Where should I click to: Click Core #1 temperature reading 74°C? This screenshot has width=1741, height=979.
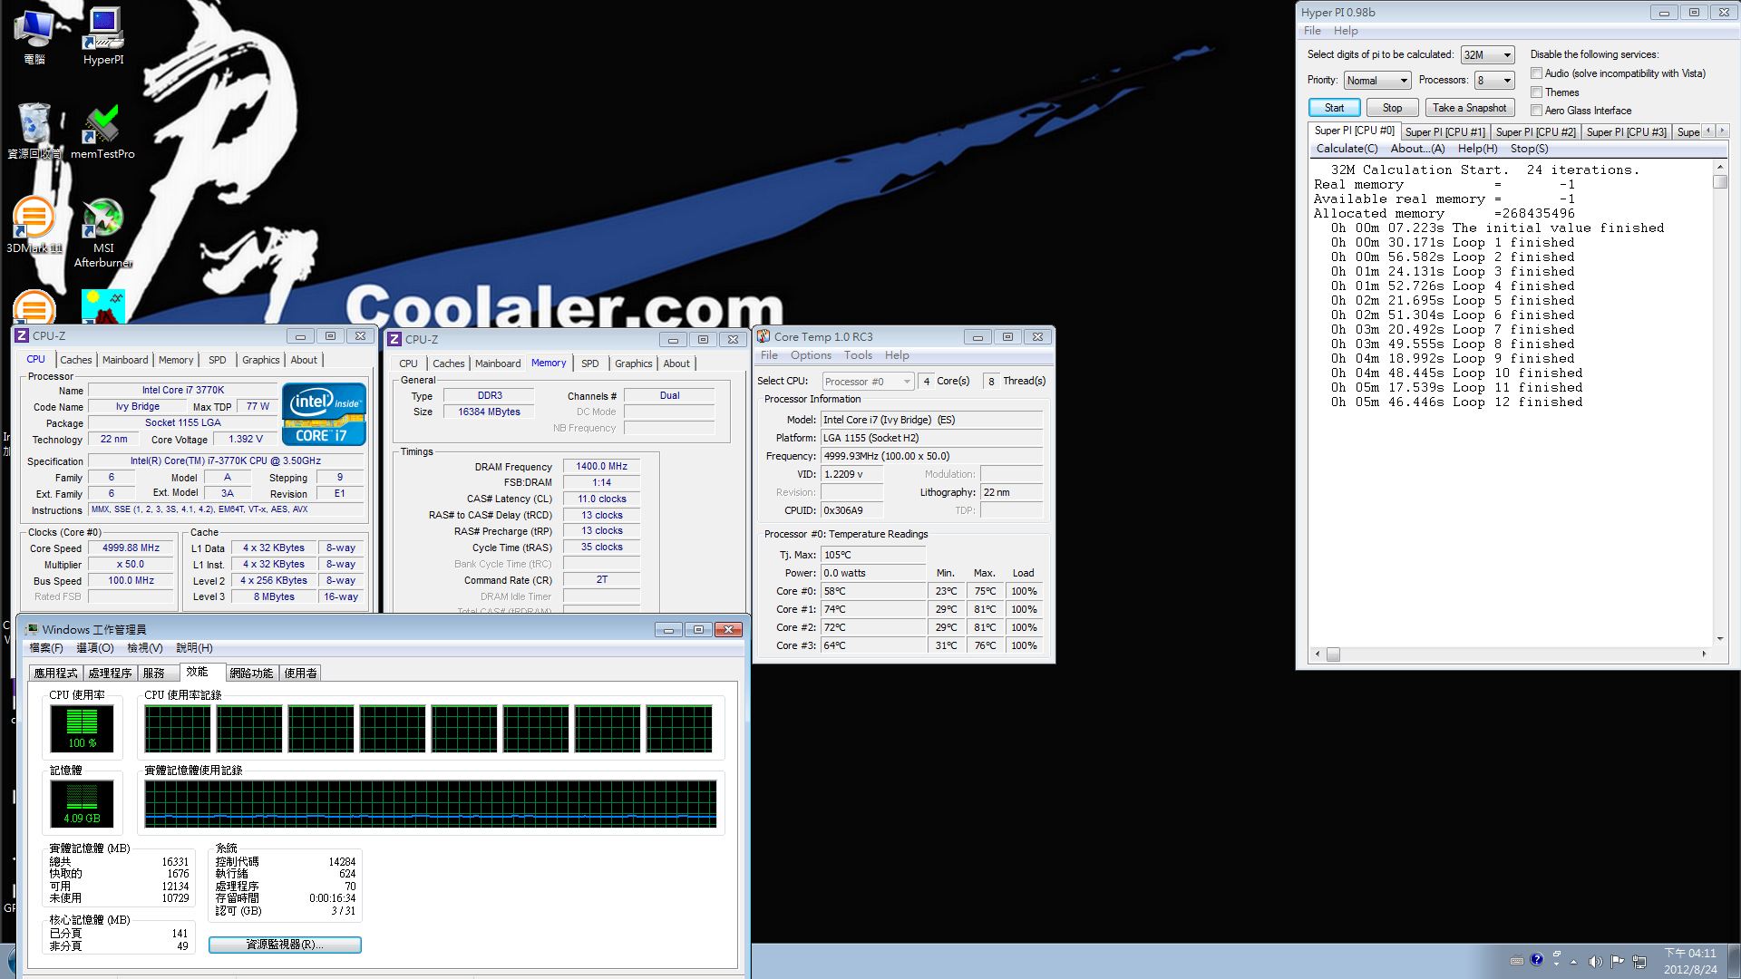[873, 609]
